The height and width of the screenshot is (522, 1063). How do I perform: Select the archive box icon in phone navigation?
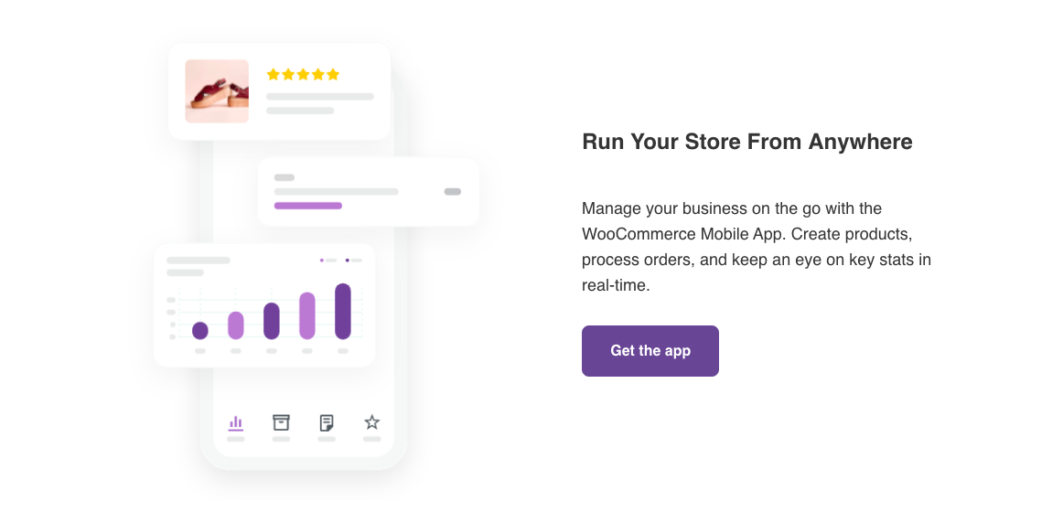pyautogui.click(x=281, y=422)
